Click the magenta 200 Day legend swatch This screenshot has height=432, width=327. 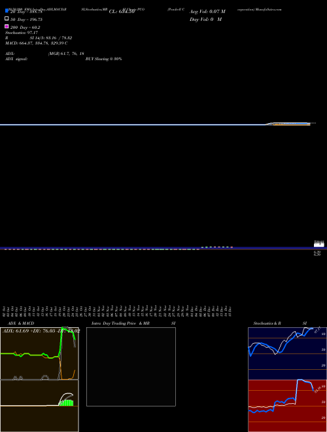tap(7, 26)
